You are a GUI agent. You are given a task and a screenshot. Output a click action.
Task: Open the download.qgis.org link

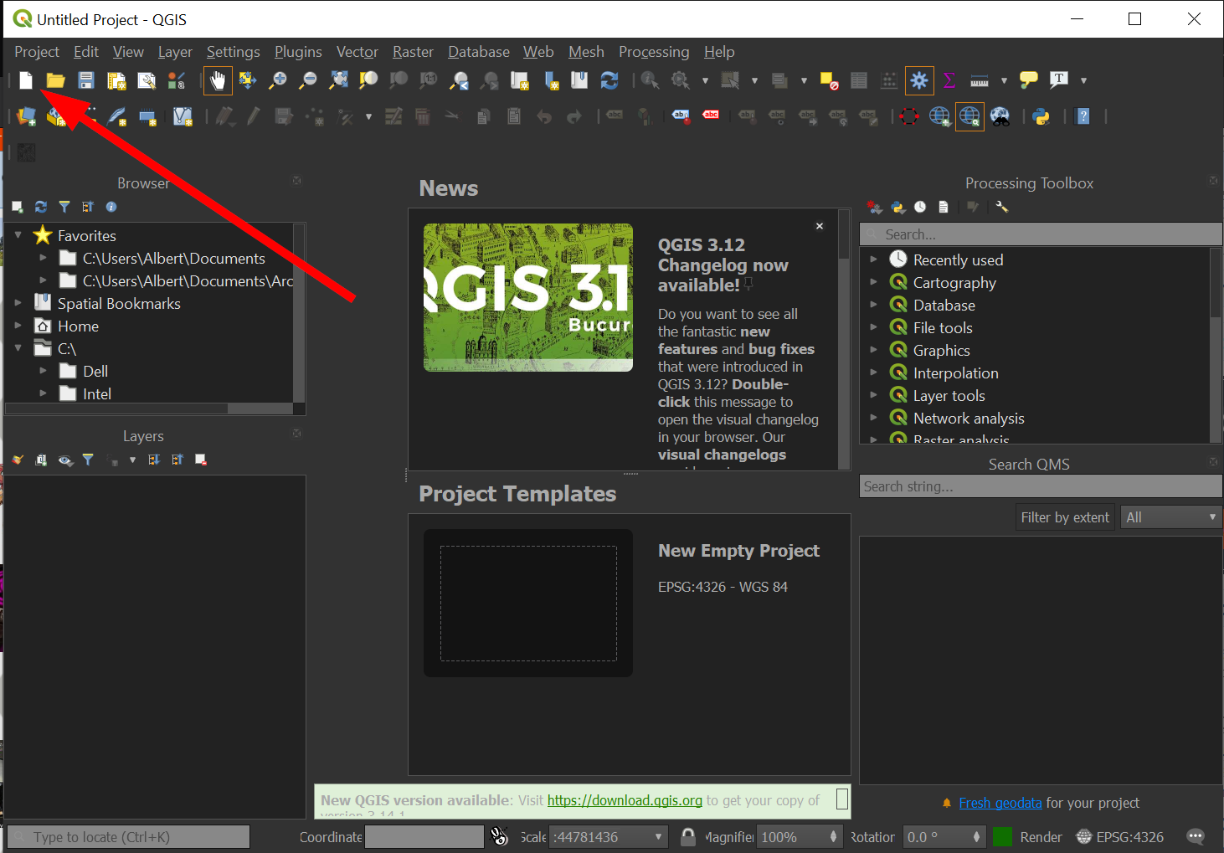click(x=625, y=800)
